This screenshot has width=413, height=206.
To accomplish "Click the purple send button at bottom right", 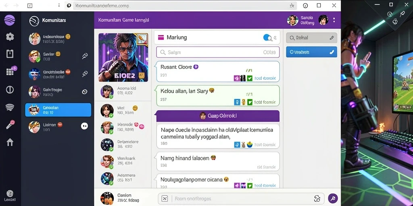I will 333,198.
